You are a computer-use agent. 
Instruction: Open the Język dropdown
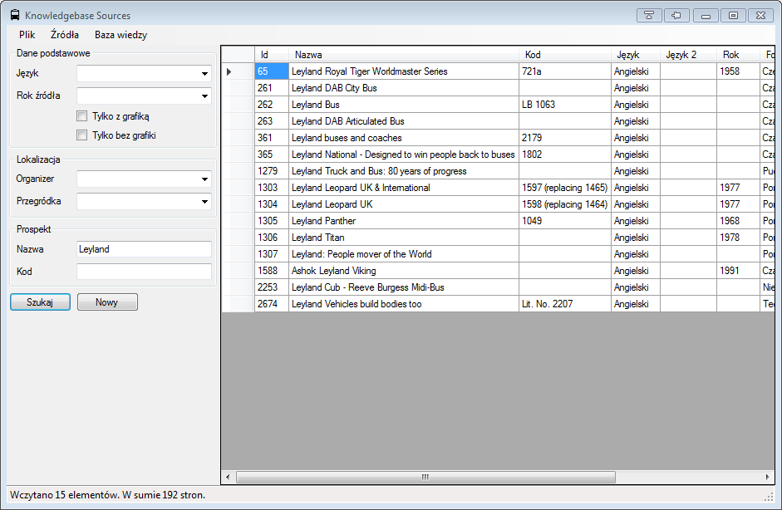tap(204, 74)
